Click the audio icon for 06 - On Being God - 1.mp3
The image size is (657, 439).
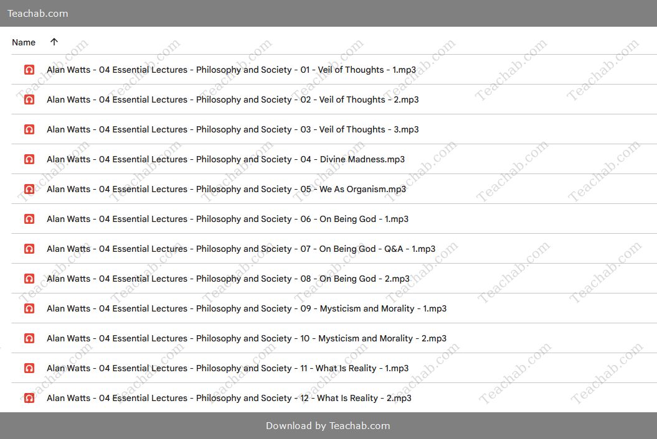coord(29,219)
